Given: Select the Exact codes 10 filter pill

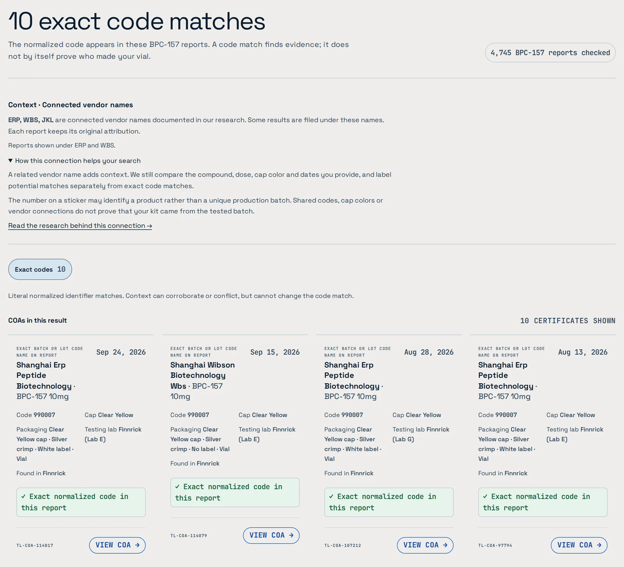Looking at the screenshot, I should (40, 269).
